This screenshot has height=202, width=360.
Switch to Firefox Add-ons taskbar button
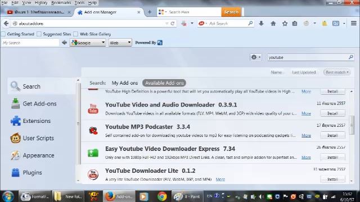pos(119,196)
